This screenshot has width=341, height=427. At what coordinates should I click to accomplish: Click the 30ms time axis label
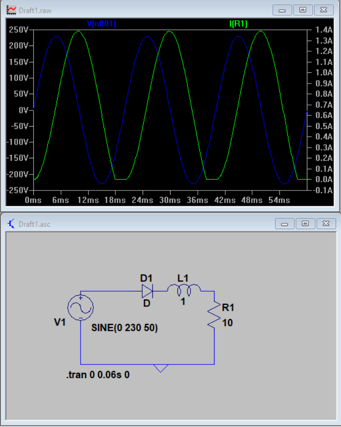tap(170, 200)
